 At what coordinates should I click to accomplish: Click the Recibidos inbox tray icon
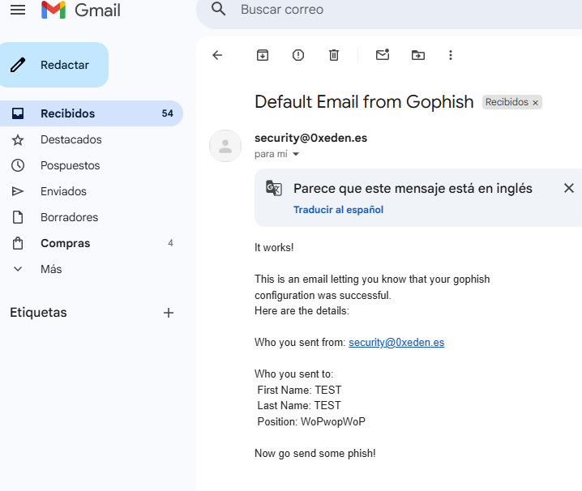click(x=18, y=113)
